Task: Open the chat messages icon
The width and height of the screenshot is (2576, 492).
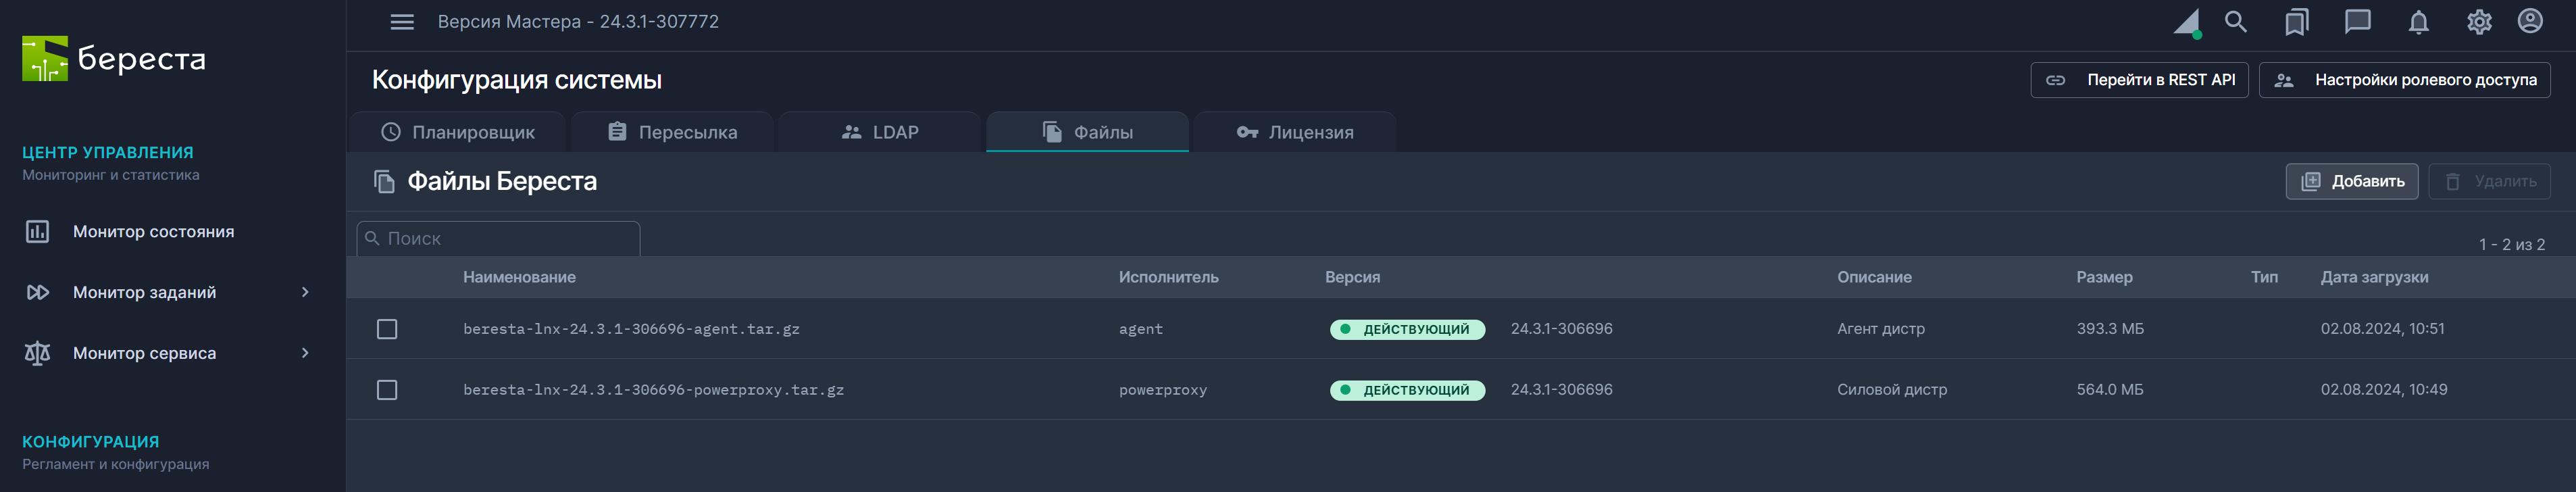Action: 2357,22
